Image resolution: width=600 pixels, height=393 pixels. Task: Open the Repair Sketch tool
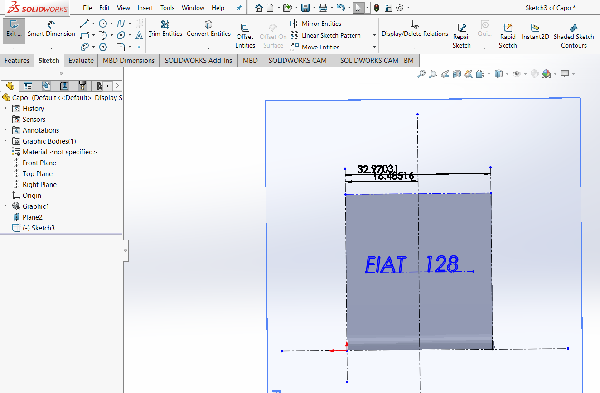[x=461, y=35]
